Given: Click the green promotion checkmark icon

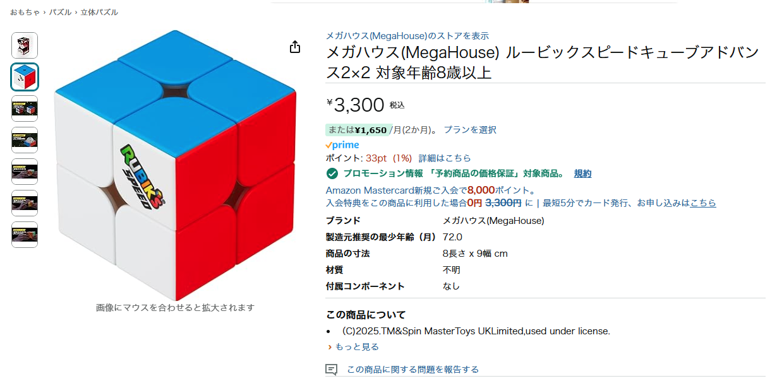Looking at the screenshot, I should tap(332, 173).
